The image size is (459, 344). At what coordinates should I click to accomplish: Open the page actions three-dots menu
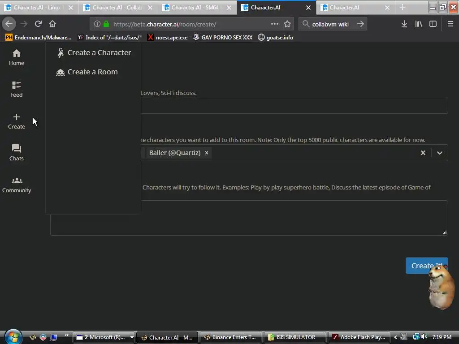click(275, 24)
